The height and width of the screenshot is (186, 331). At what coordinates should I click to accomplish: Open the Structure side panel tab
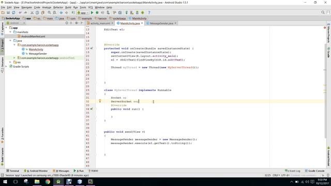(2, 65)
